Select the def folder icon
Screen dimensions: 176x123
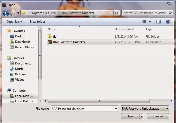50,36
